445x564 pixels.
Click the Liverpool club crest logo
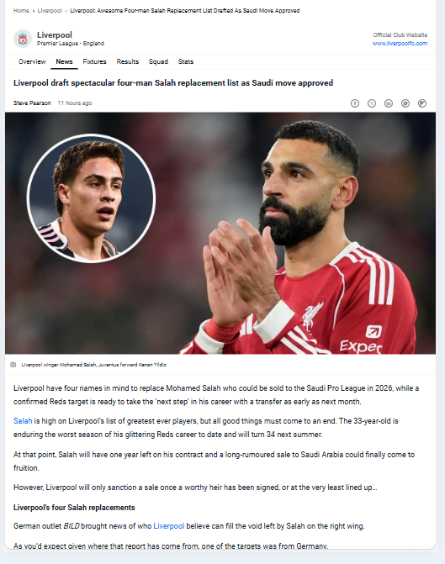pos(23,39)
